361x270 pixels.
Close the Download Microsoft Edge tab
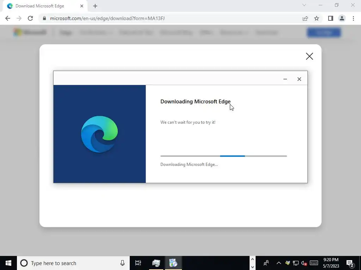[x=82, y=6]
